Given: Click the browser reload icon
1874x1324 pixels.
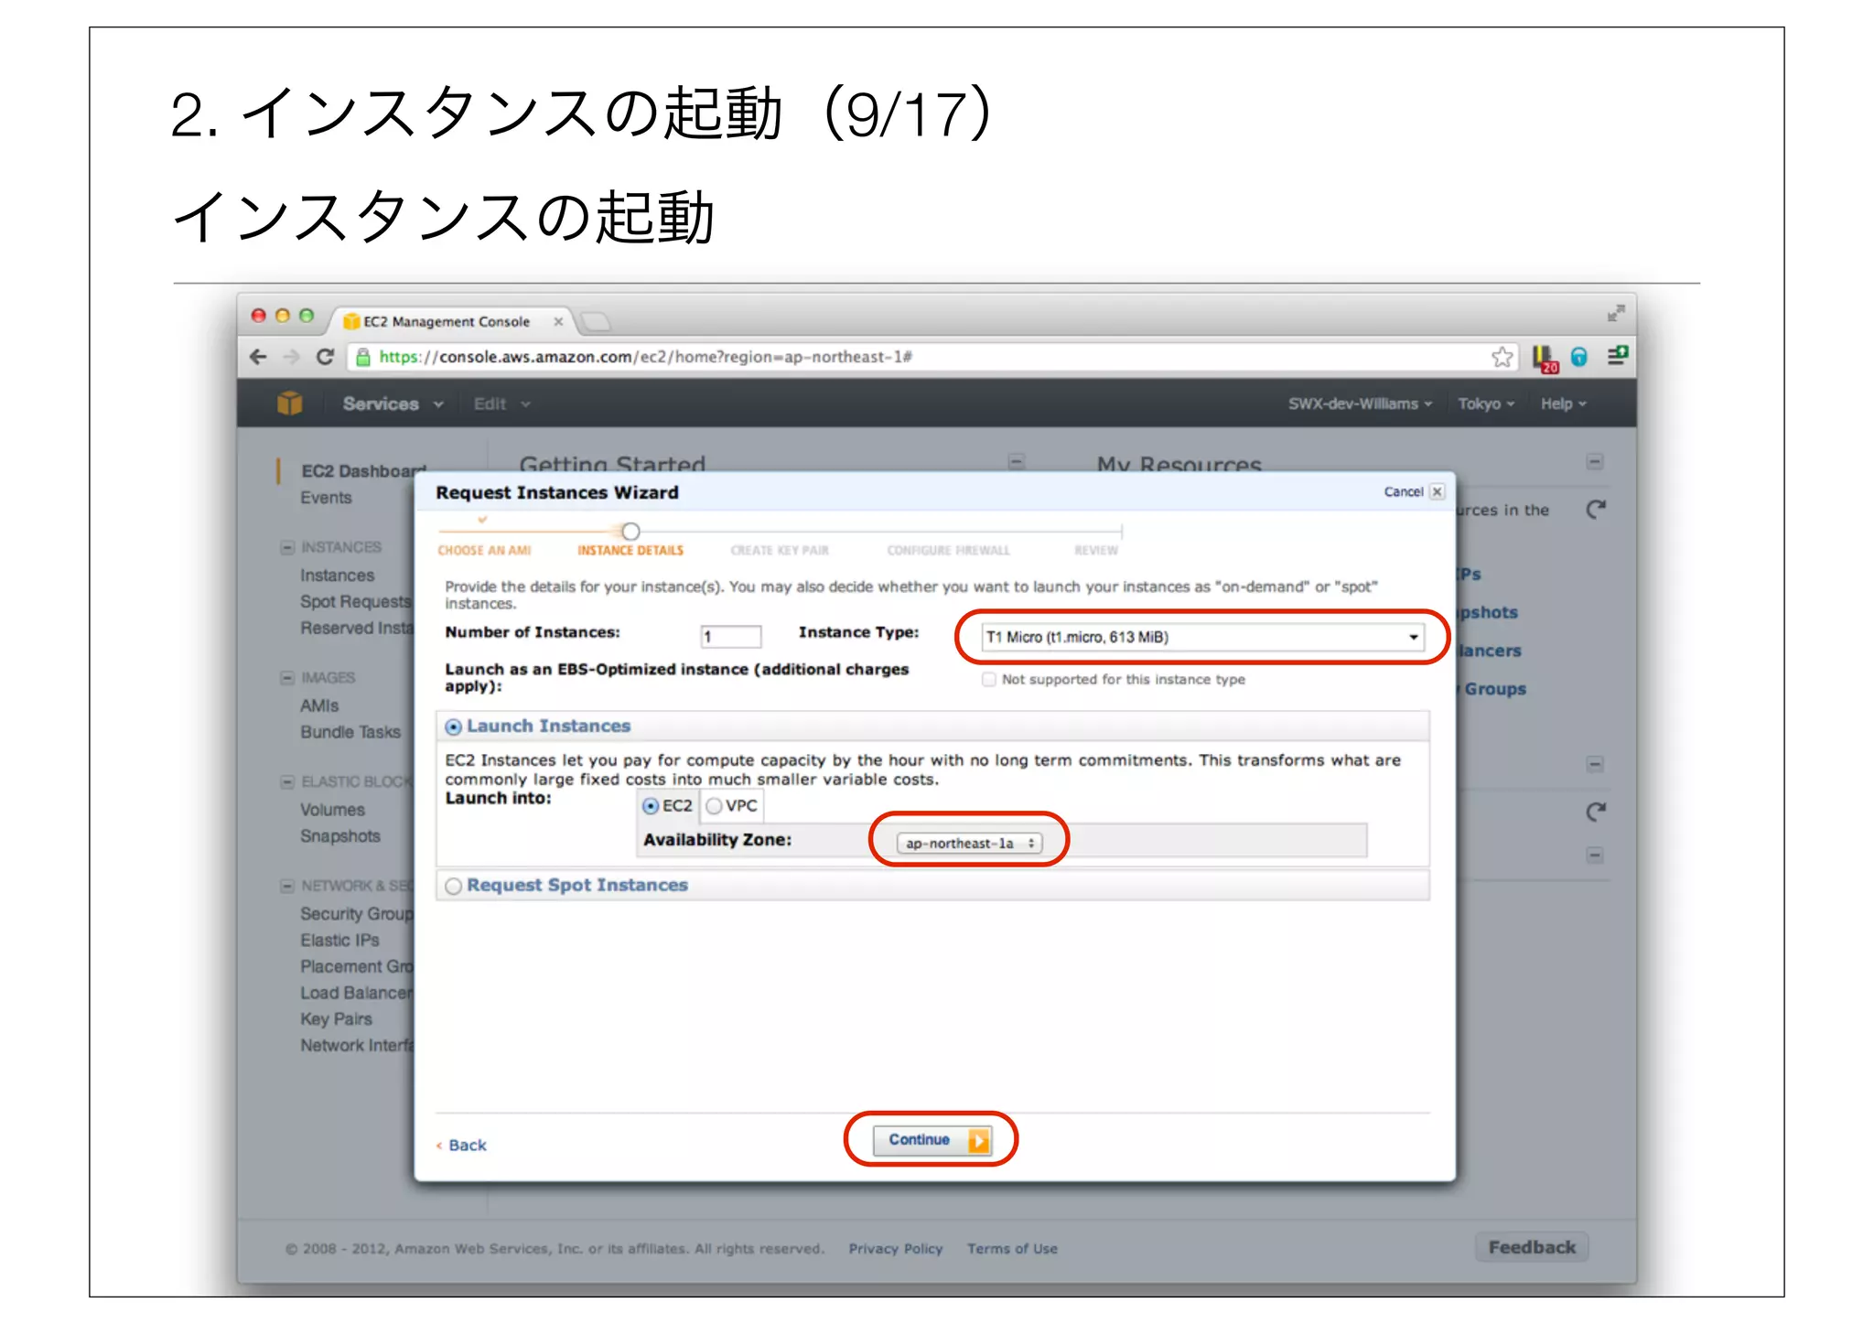Looking at the screenshot, I should (x=325, y=357).
